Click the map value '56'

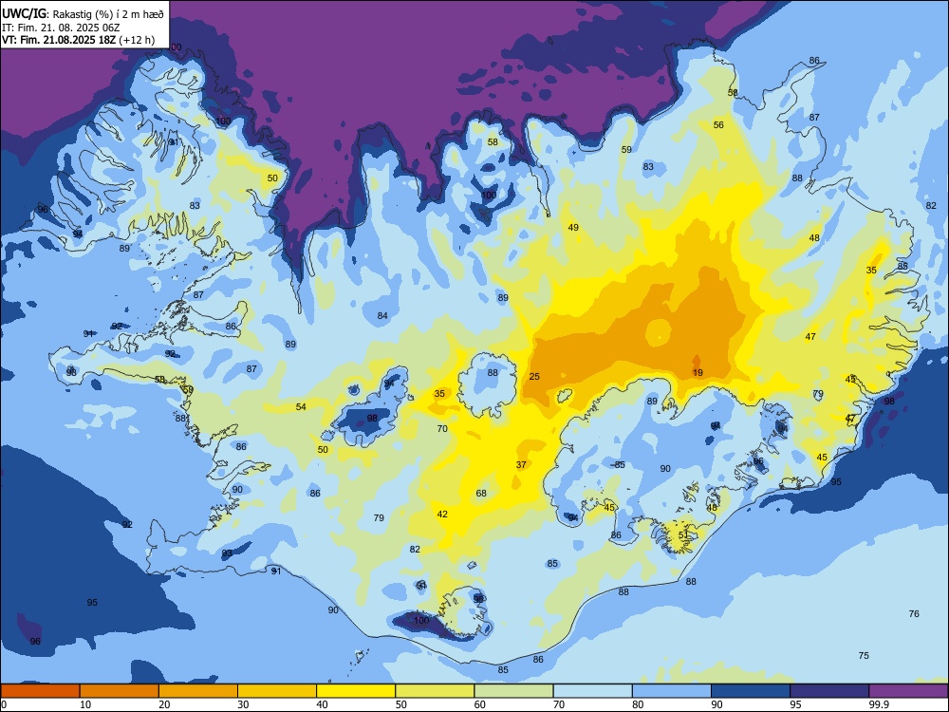[718, 124]
